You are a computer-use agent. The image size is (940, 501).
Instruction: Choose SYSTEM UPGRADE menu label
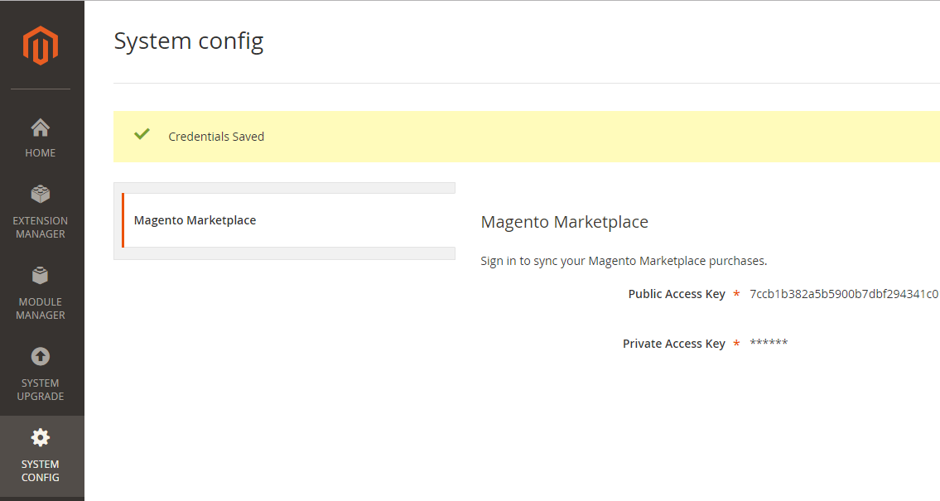point(41,390)
